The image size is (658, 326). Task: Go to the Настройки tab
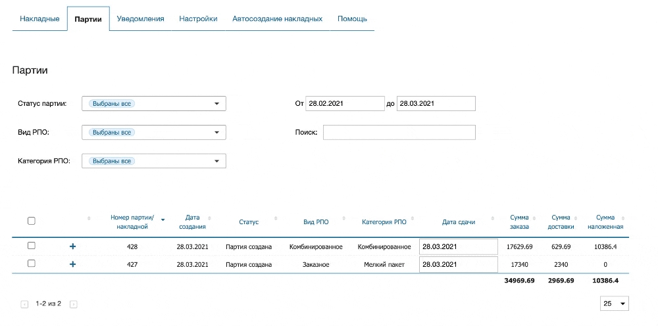(198, 19)
